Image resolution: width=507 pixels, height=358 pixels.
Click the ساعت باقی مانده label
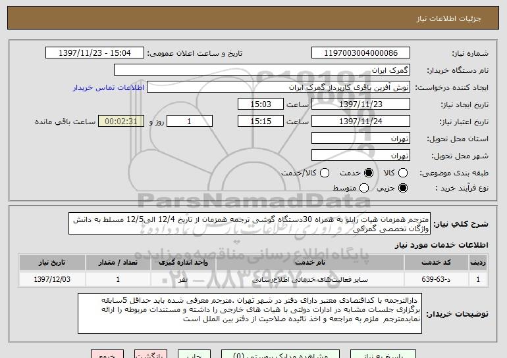[65, 122]
